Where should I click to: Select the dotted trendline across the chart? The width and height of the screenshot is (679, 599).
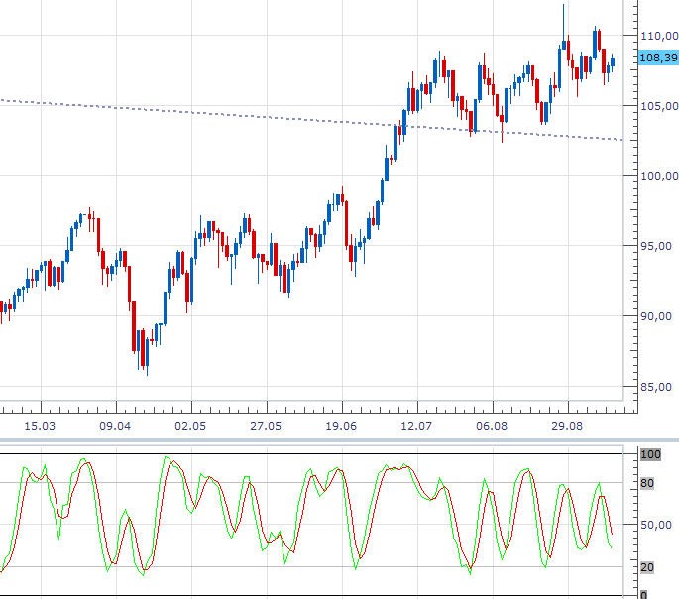(x=198, y=113)
